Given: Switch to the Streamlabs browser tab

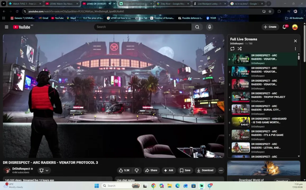Looking at the screenshot, I should (x=136, y=4).
